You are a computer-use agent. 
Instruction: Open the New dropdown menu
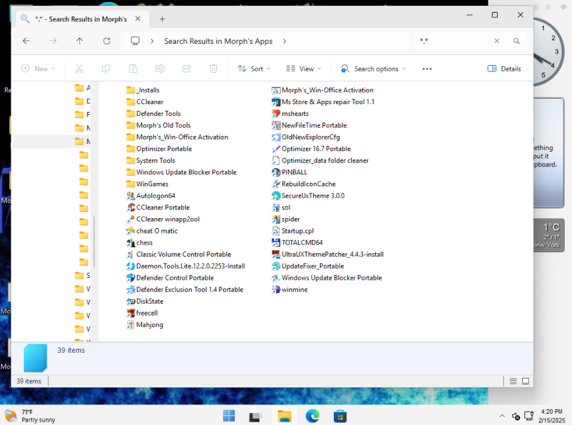coord(38,68)
